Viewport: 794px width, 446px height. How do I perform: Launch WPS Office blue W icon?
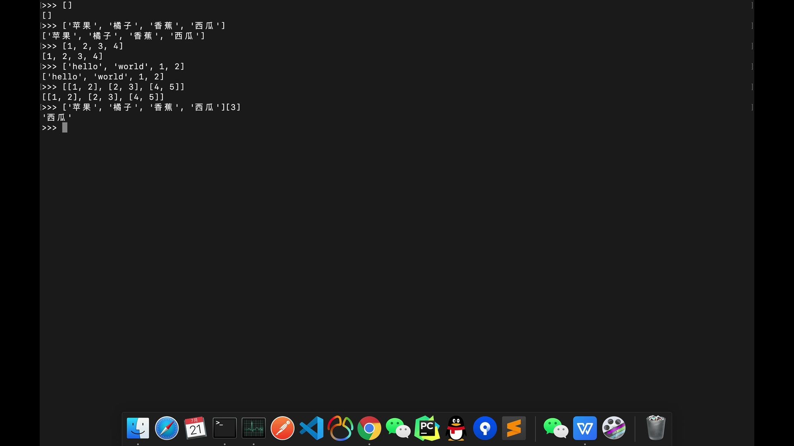(x=585, y=428)
